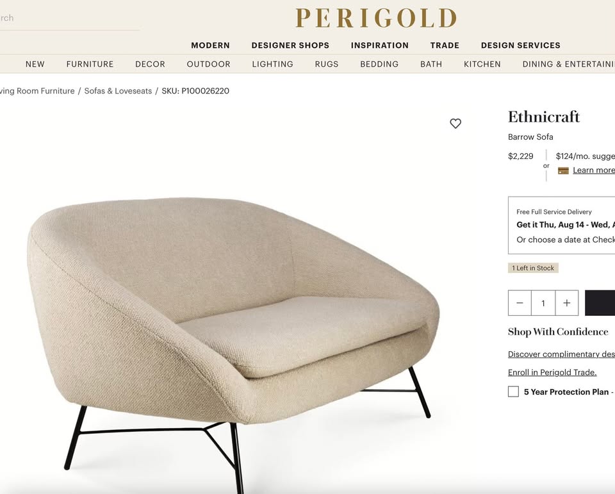Click the Perigold logo

coord(376,18)
